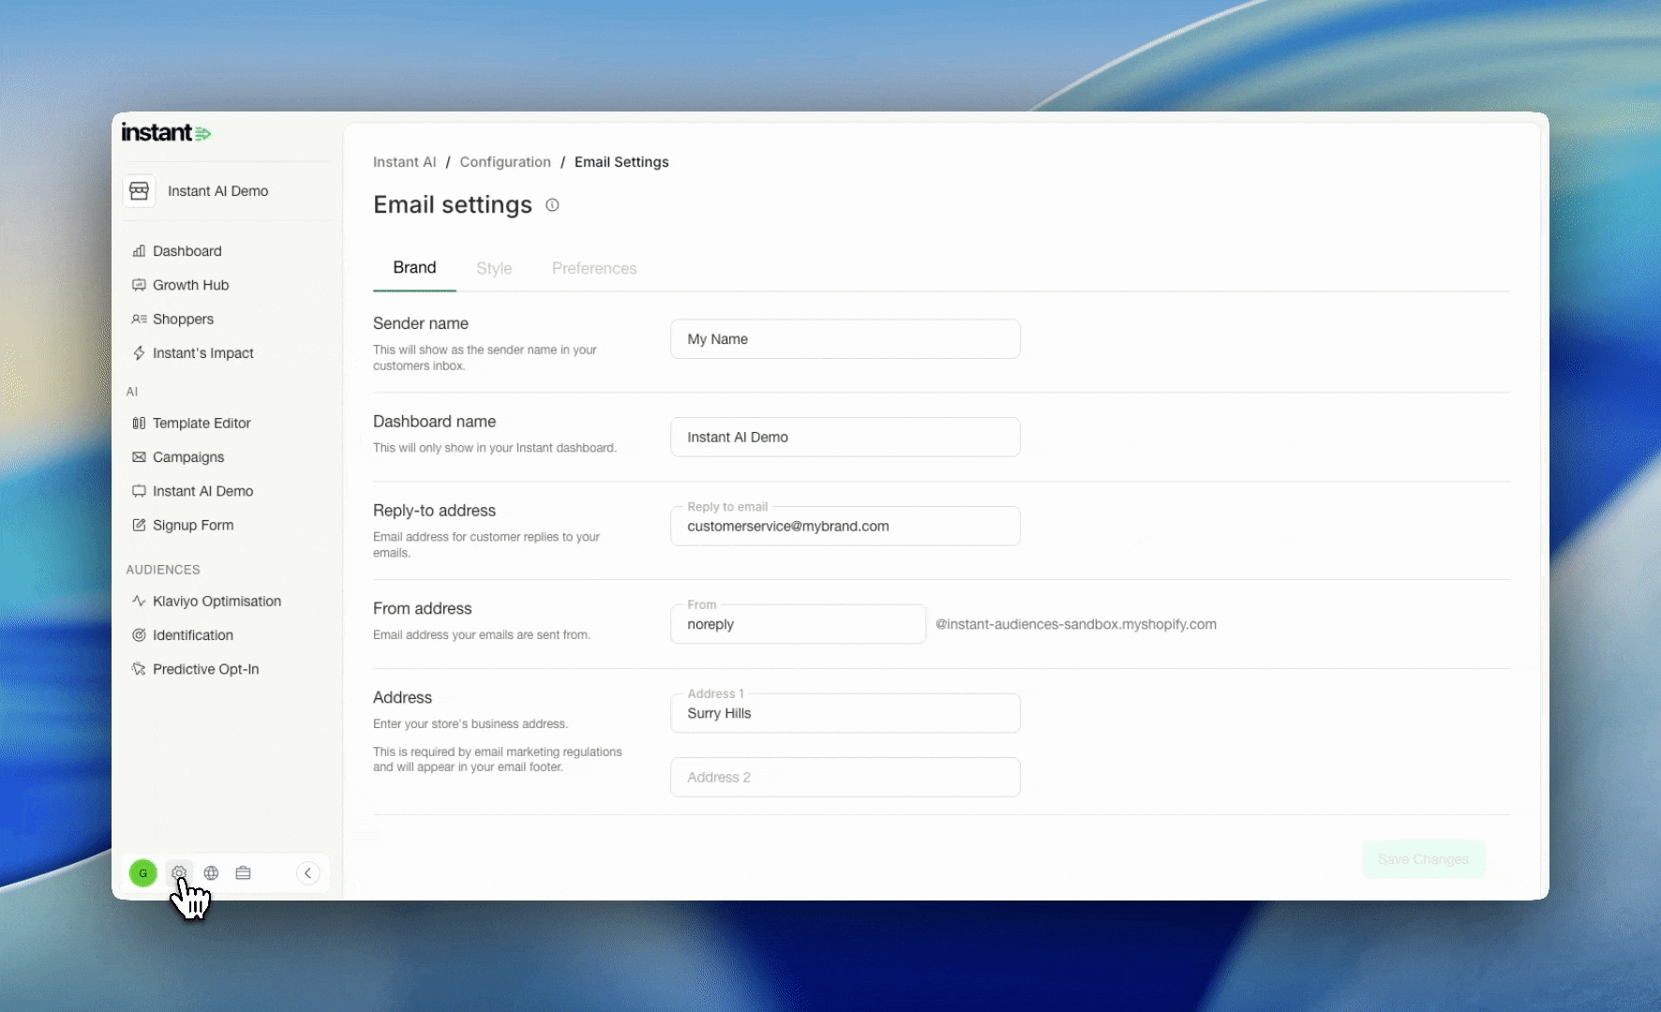Select the Signup Form editor
The width and height of the screenshot is (1661, 1012).
click(x=193, y=525)
